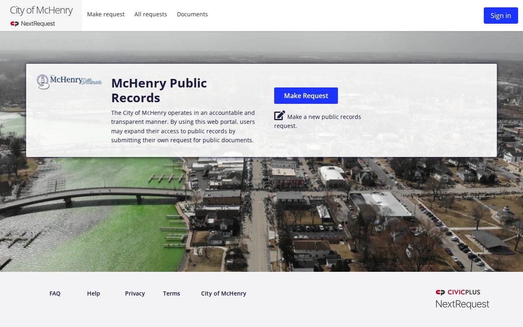Open the Privacy footer link
This screenshot has width=523, height=327.
135,293
